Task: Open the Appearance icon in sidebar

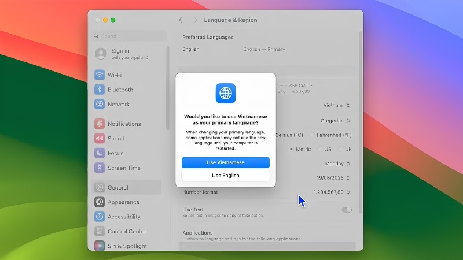Action: point(100,202)
